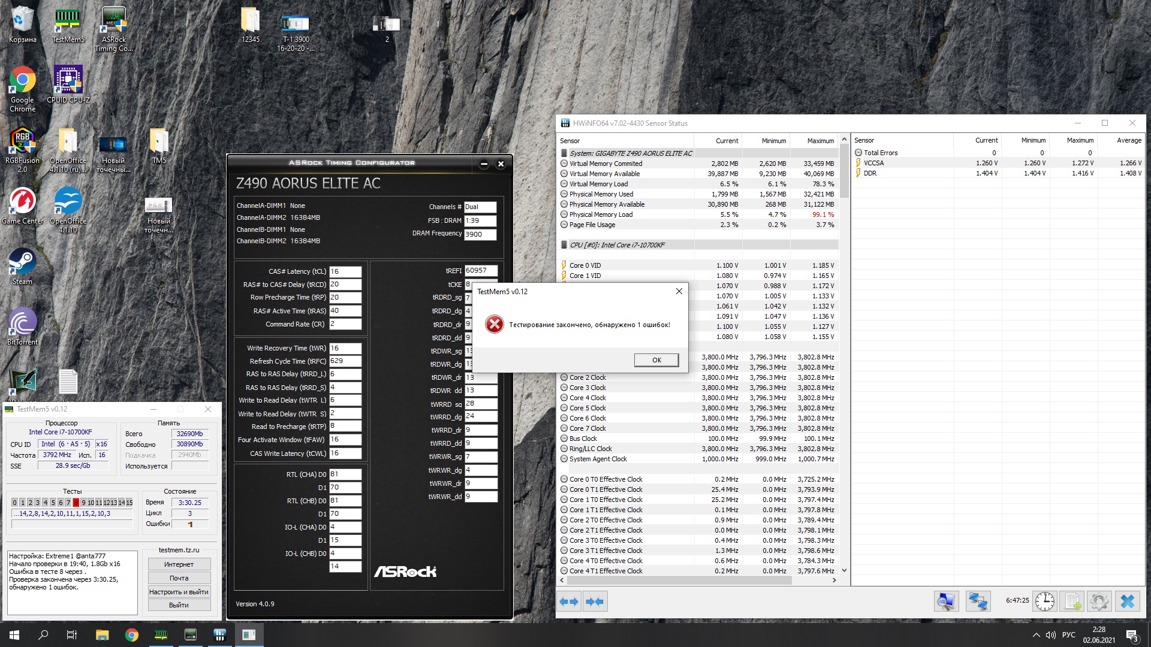
Task: Click the Интернет button in TestMem5
Action: [x=179, y=564]
